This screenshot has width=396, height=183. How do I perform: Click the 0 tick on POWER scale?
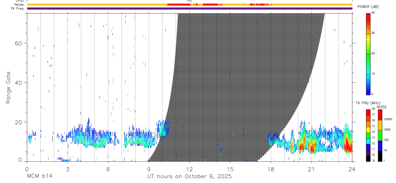pos(372,94)
